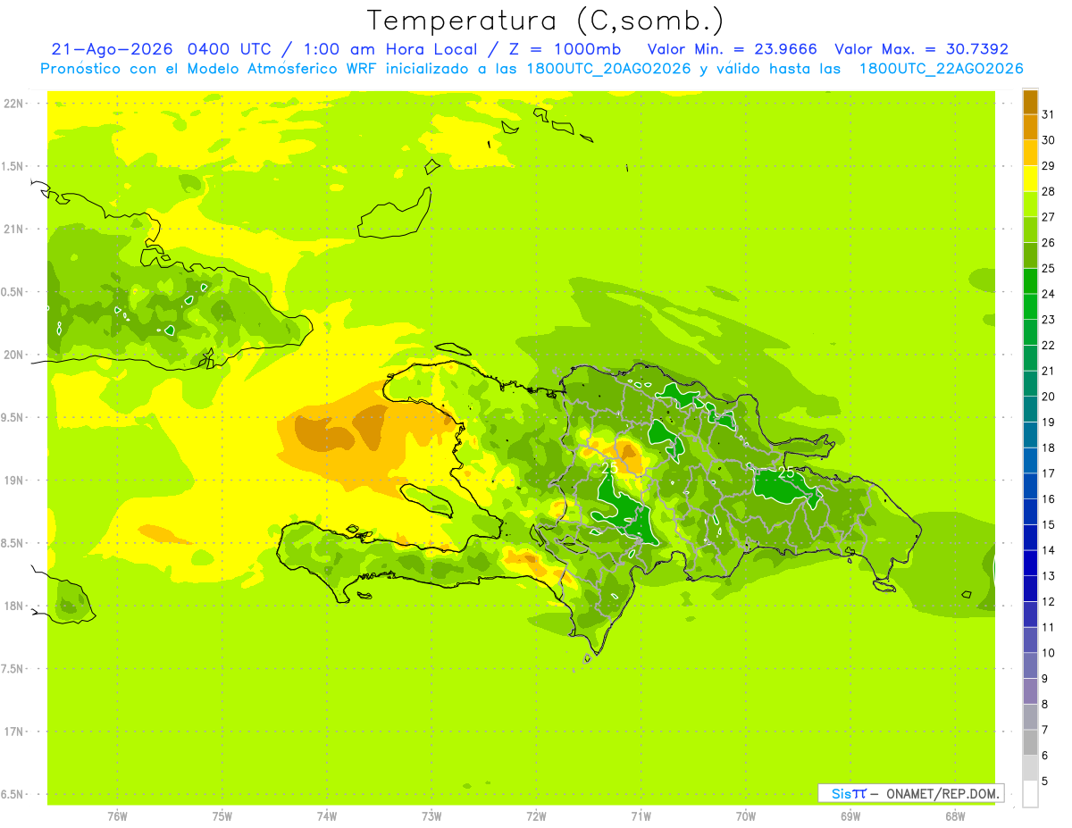Image resolution: width=1072 pixels, height=828 pixels.
Task: Click the 76W longitude label
Action: [x=117, y=815]
